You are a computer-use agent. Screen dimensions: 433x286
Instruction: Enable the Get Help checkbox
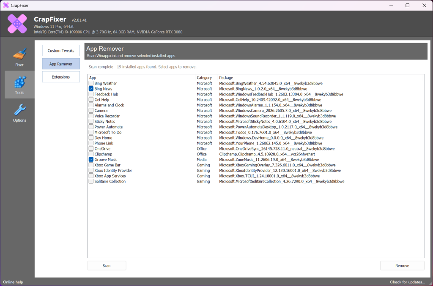(x=91, y=100)
